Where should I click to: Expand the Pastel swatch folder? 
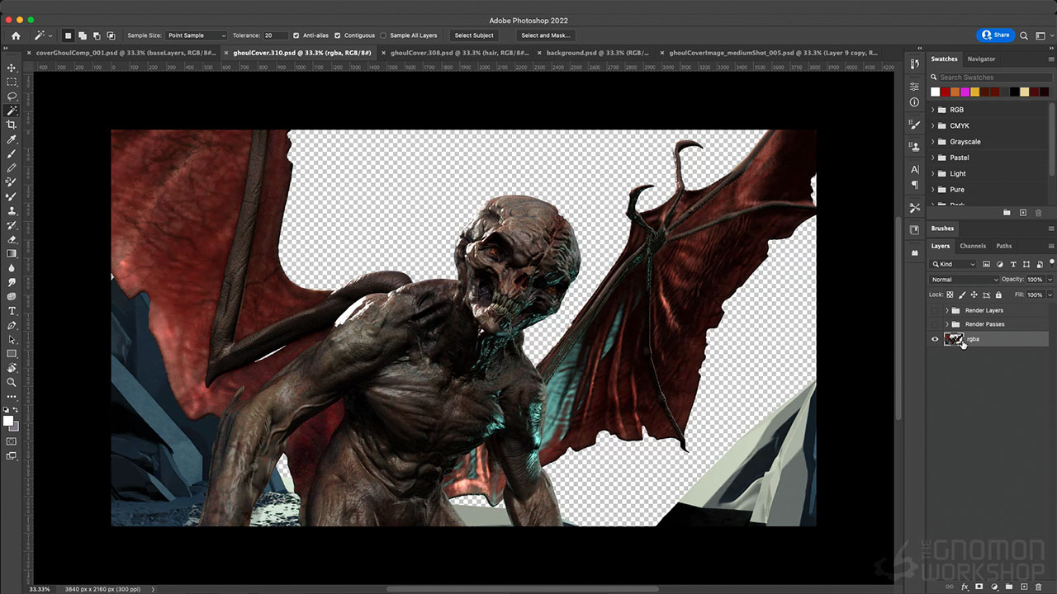pyautogui.click(x=933, y=158)
